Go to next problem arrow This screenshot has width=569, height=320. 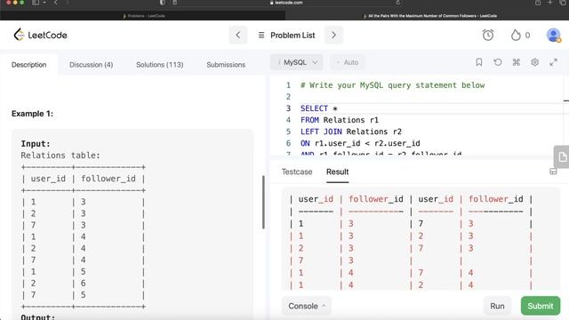click(333, 36)
